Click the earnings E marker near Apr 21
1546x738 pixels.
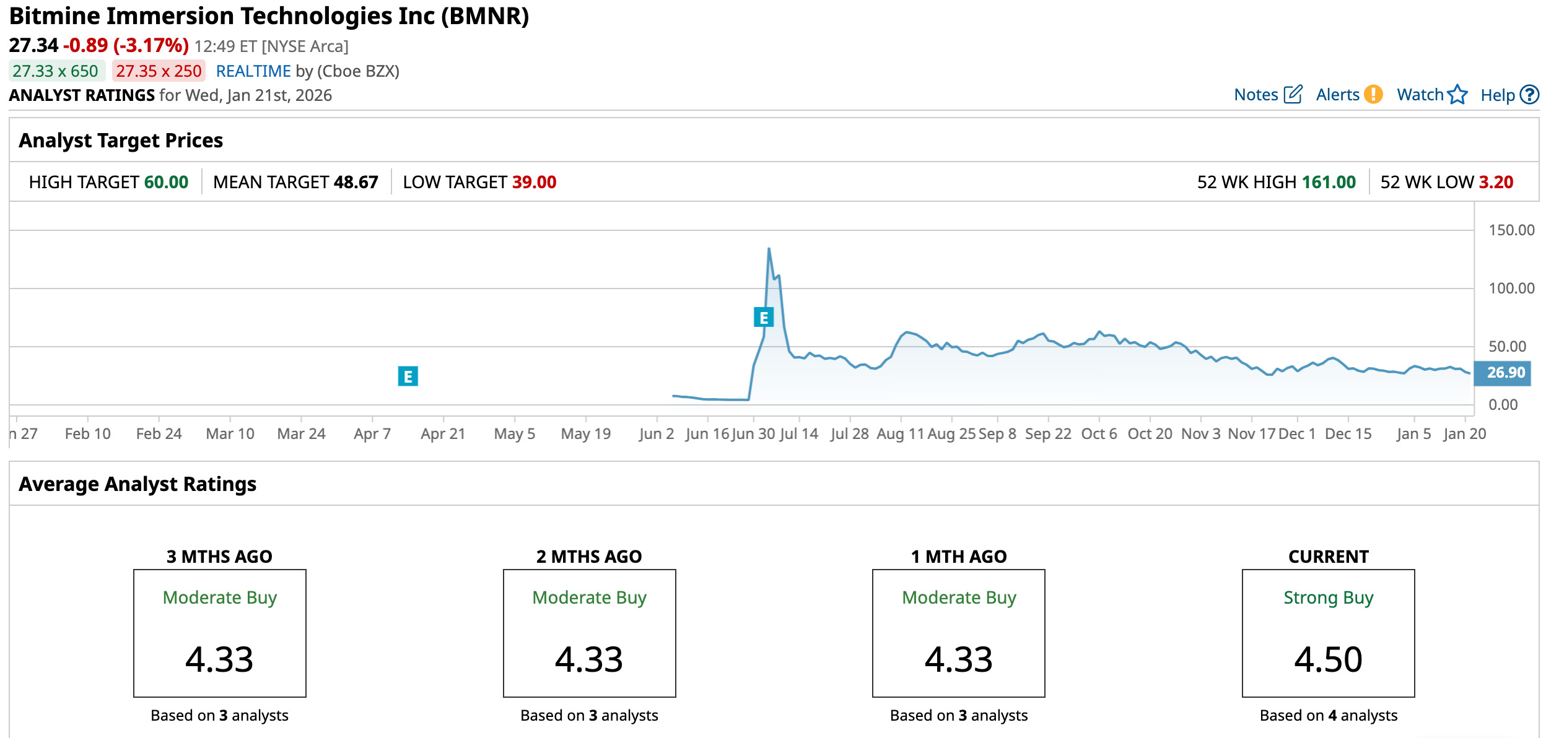click(408, 376)
